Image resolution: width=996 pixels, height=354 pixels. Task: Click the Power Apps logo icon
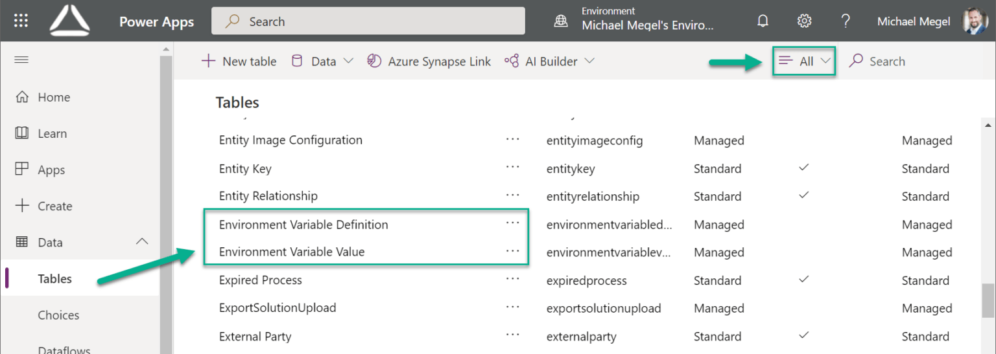(x=70, y=21)
